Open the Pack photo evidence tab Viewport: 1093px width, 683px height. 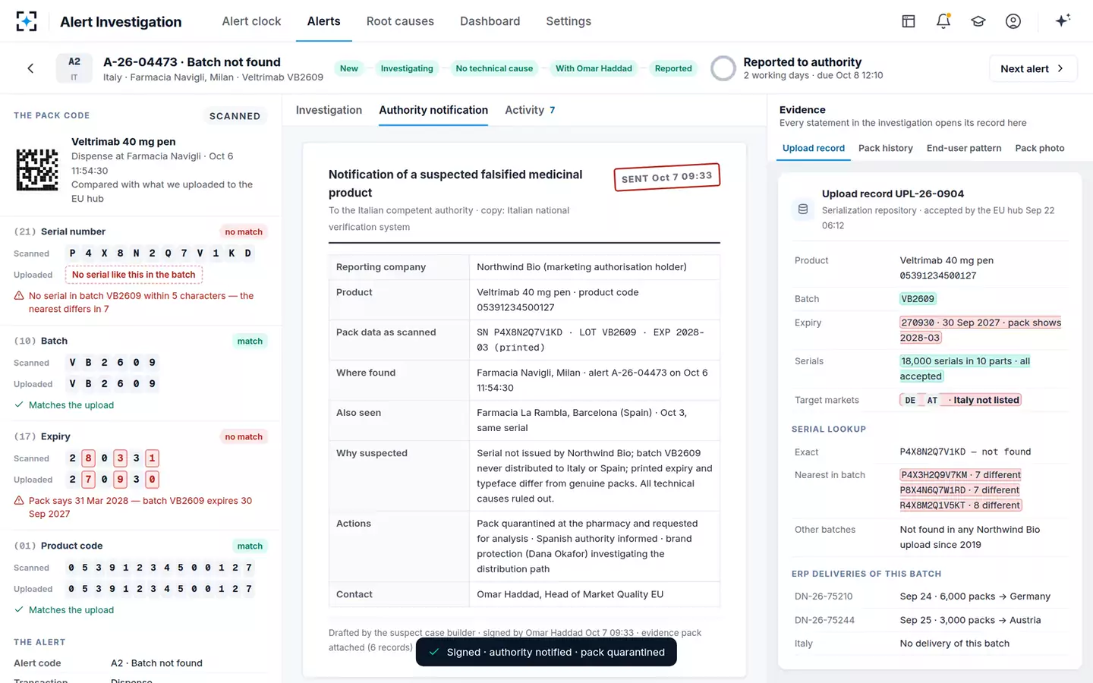pos(1039,148)
